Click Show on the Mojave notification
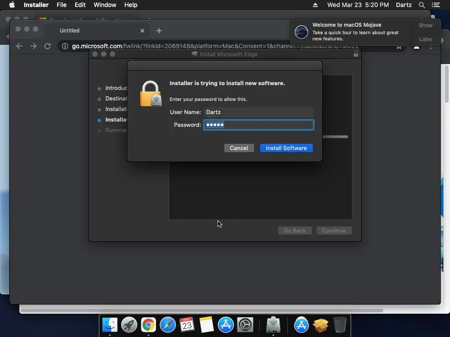 coord(425,25)
